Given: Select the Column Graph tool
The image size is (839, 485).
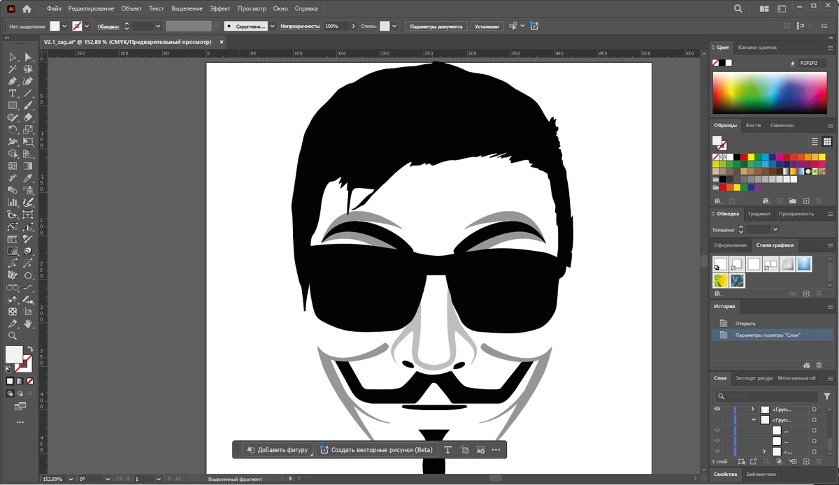Looking at the screenshot, I should tap(13, 202).
